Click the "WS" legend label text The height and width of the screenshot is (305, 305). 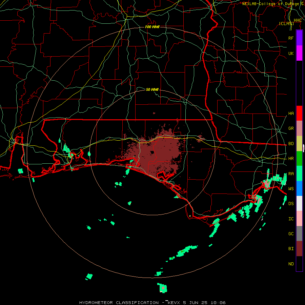click(x=291, y=188)
